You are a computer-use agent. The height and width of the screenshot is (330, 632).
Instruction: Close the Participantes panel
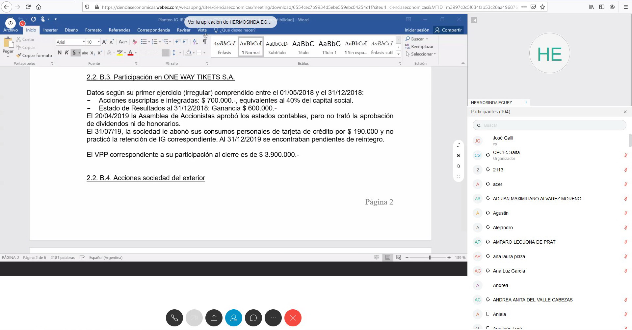coord(625,112)
